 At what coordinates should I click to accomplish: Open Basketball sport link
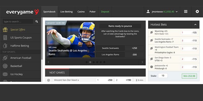pyautogui.click(x=16, y=66)
